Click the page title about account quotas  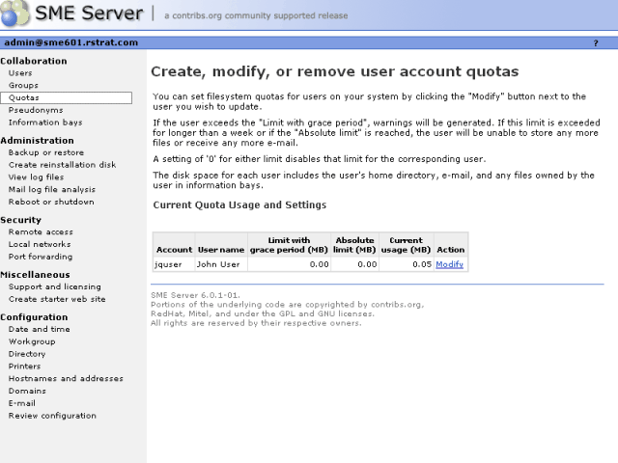pyautogui.click(x=335, y=71)
